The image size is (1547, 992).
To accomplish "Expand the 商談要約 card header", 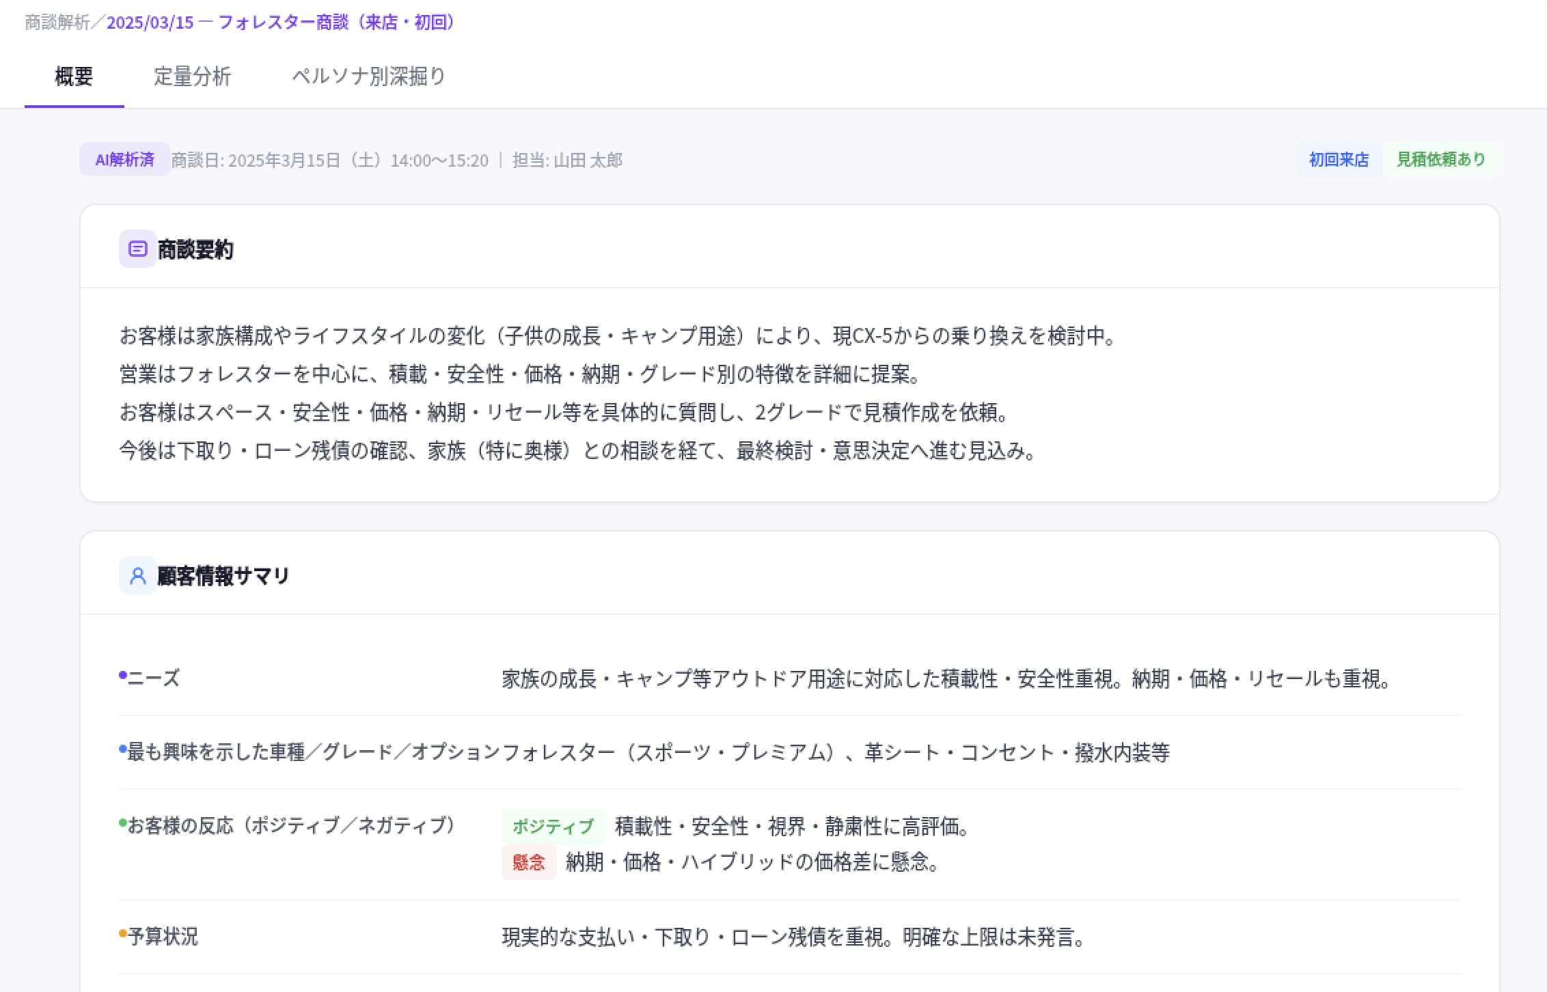I will click(x=195, y=250).
